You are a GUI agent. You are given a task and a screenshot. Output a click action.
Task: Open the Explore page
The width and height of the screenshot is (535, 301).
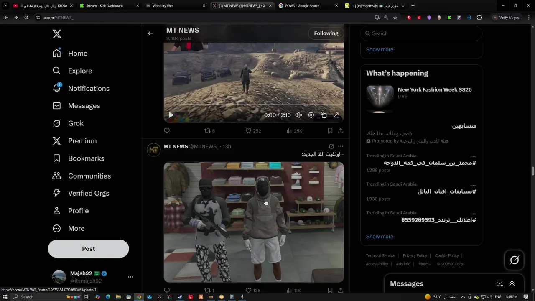(x=72, y=71)
